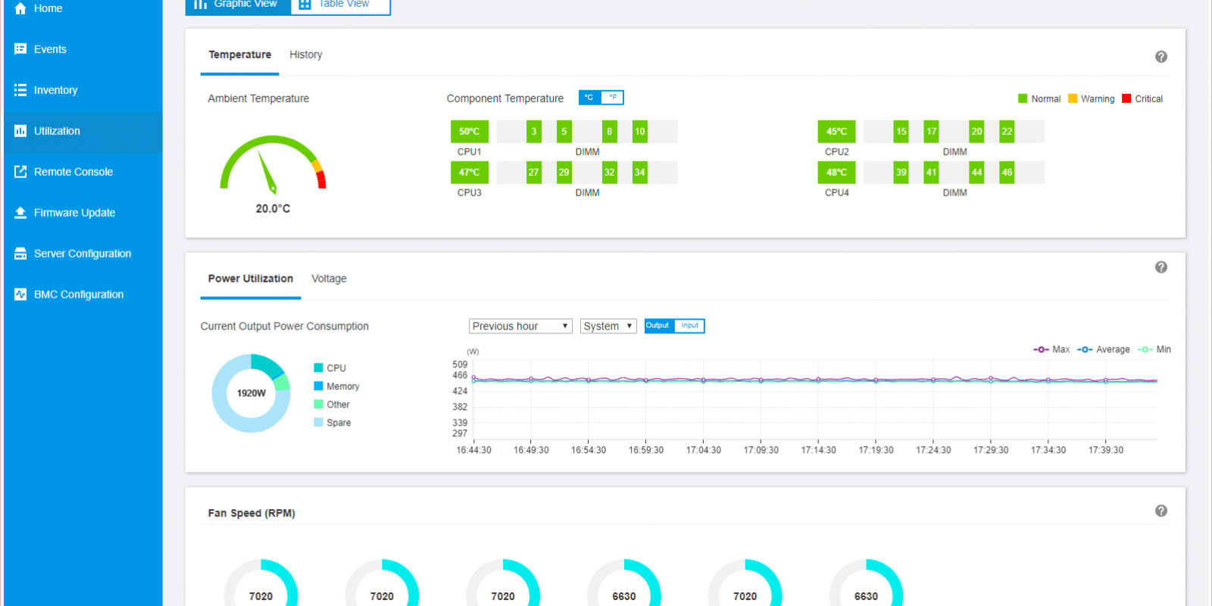This screenshot has width=1212, height=606.
Task: Open help for Power Utilization panel
Action: [1161, 267]
